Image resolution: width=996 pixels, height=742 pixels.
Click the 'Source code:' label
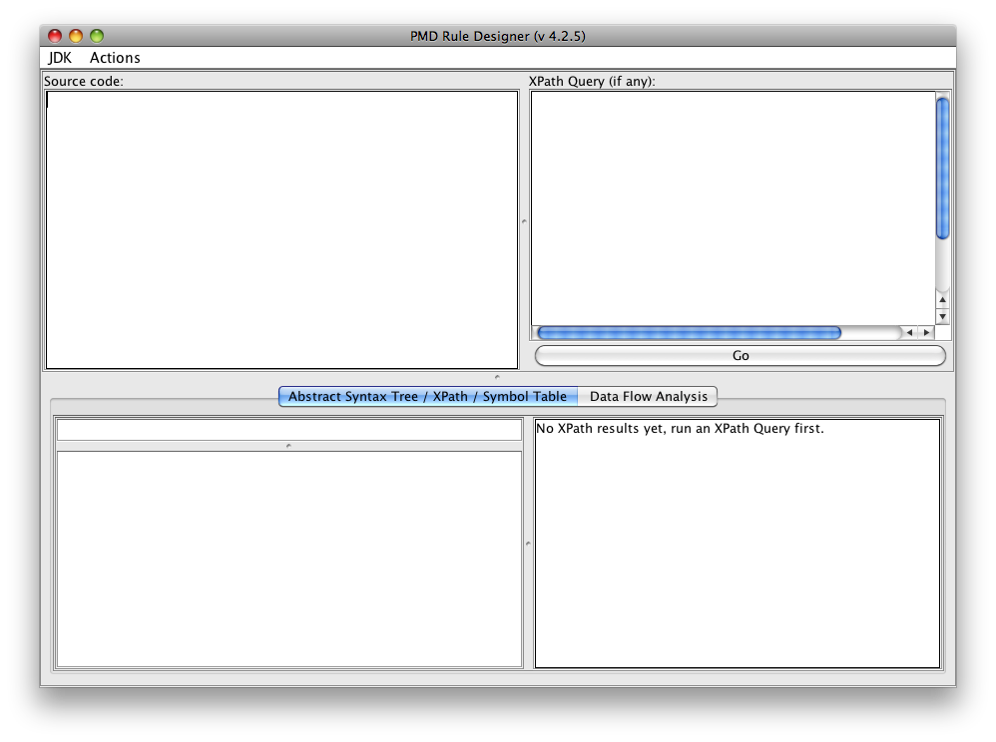click(x=83, y=81)
